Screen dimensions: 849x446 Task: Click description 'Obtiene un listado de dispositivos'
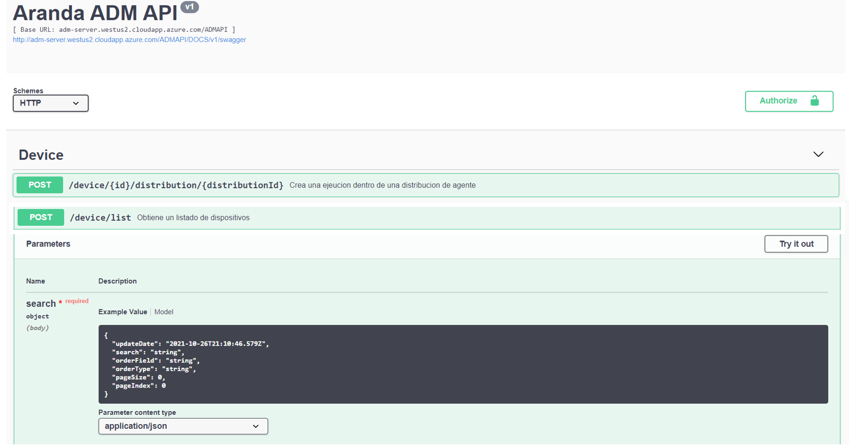click(x=193, y=218)
